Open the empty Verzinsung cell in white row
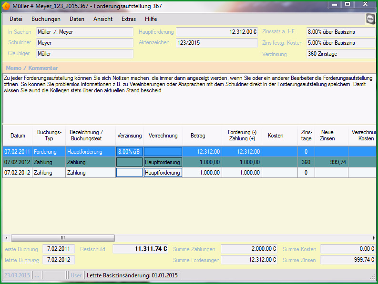Viewport: 378px width, 284px height. pos(130,173)
